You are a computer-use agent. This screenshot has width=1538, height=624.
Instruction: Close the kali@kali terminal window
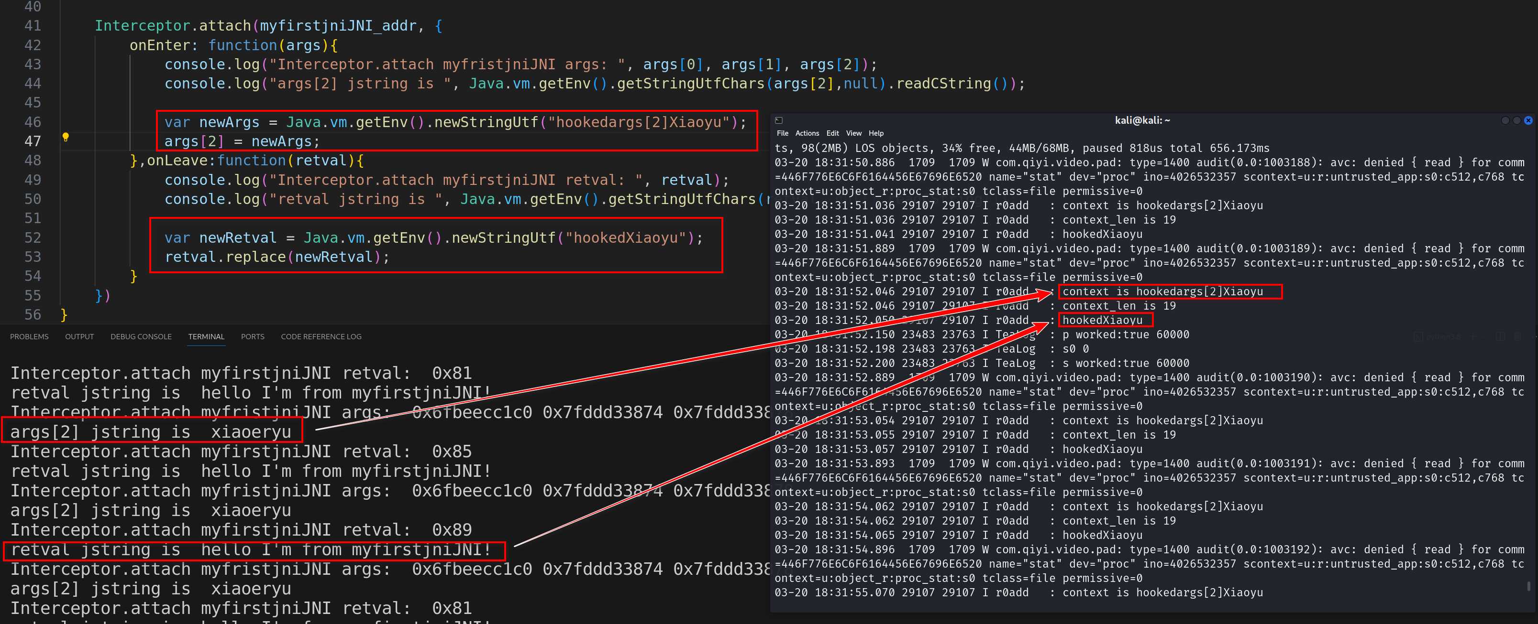[1528, 120]
